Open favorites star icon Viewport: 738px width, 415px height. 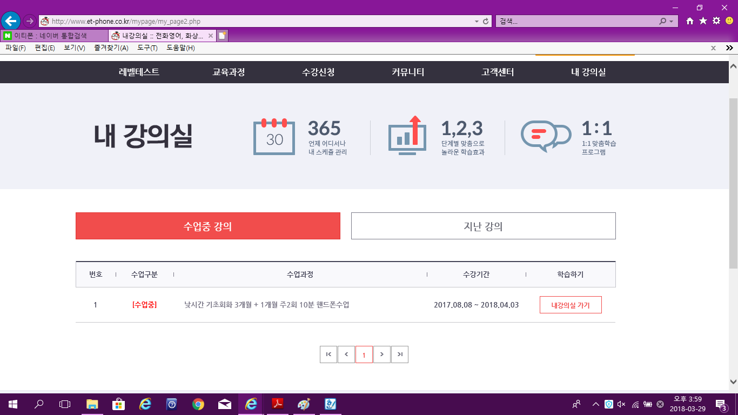tap(703, 21)
